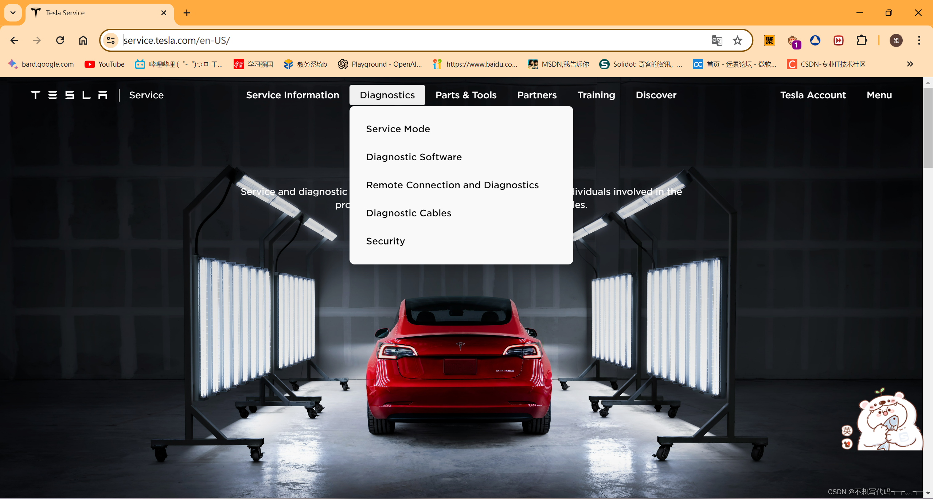
Task: Click the Menu button in header
Action: pyautogui.click(x=879, y=95)
